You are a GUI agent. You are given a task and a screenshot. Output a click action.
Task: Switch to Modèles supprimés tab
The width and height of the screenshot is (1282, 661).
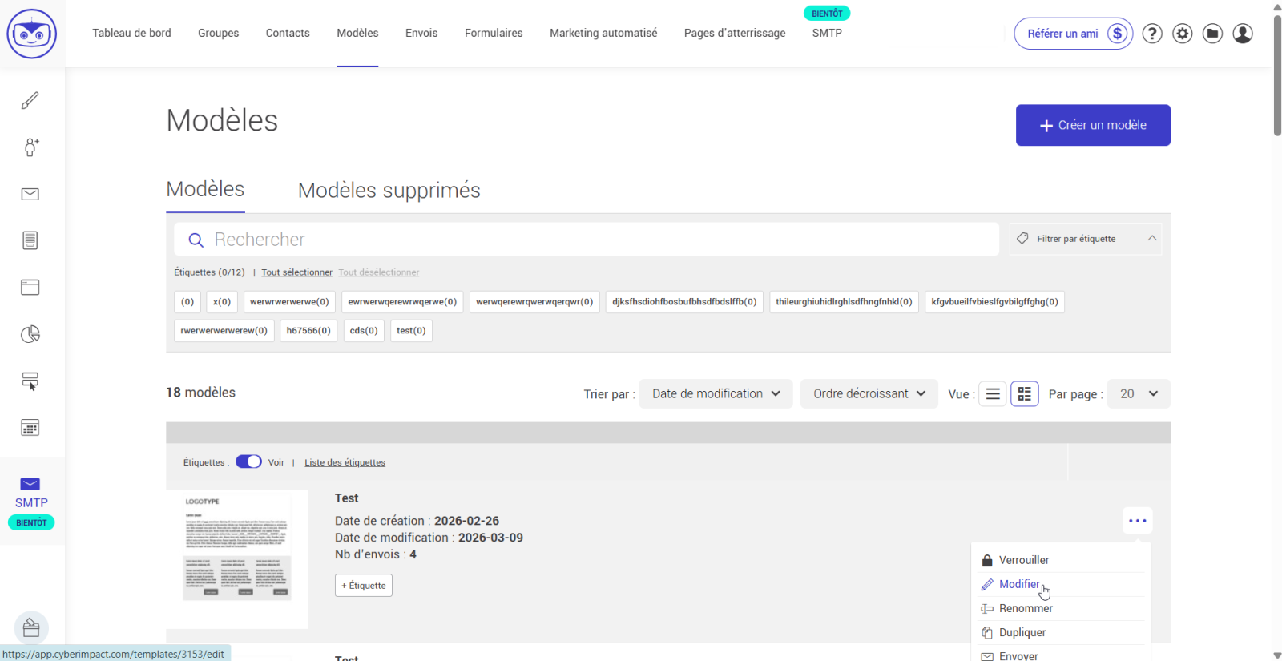coord(389,191)
